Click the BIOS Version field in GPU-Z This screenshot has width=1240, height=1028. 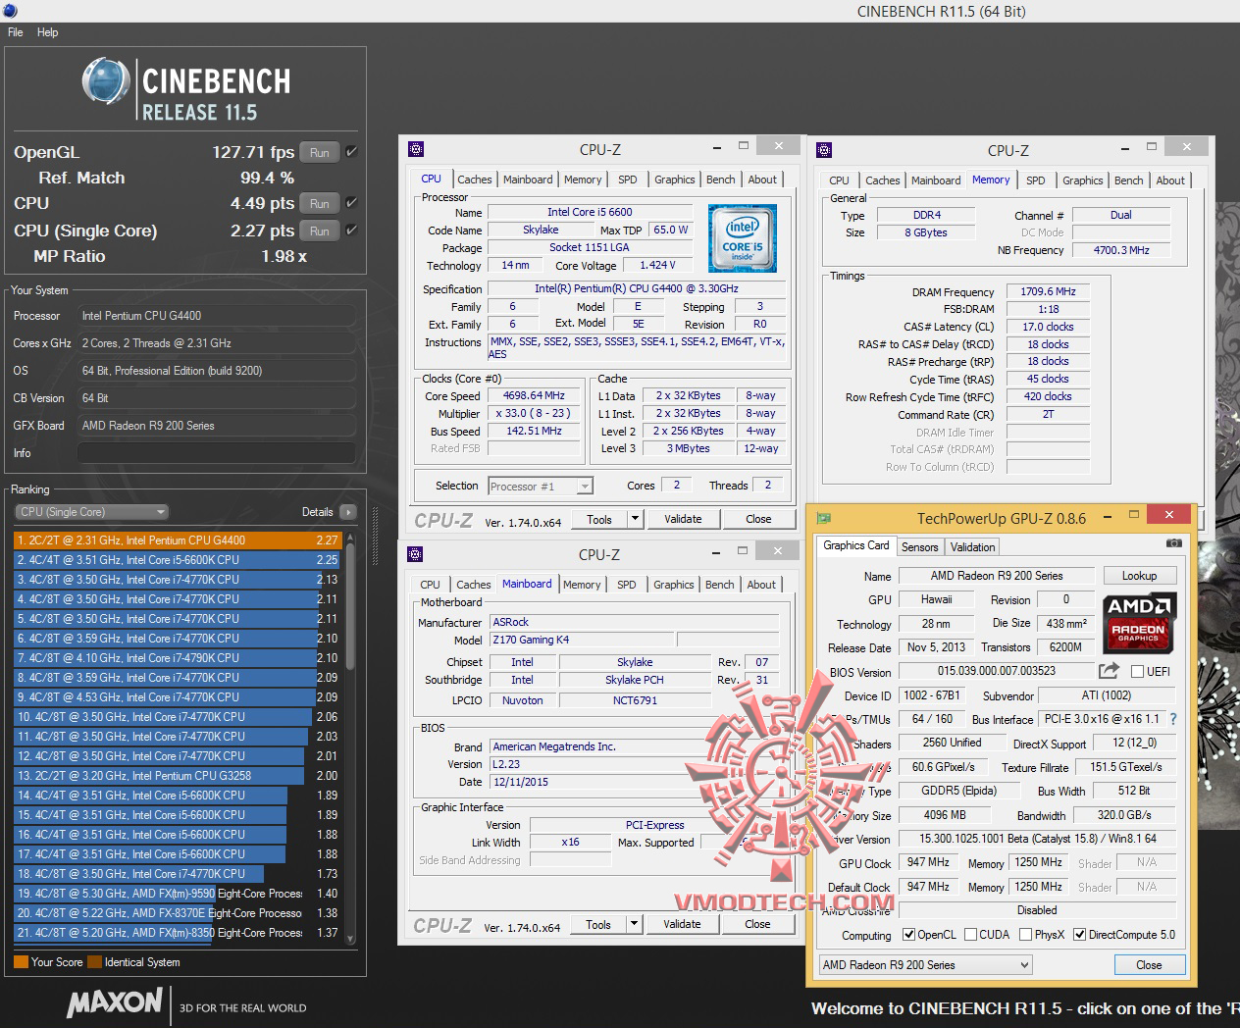click(997, 671)
